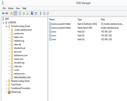127x101 pixels.
Task: Click the 'Name Server (NS)' type cell
Action: point(85,28)
